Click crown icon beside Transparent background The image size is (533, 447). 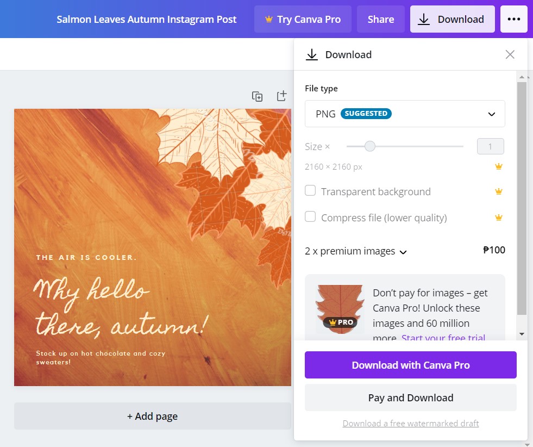point(498,191)
